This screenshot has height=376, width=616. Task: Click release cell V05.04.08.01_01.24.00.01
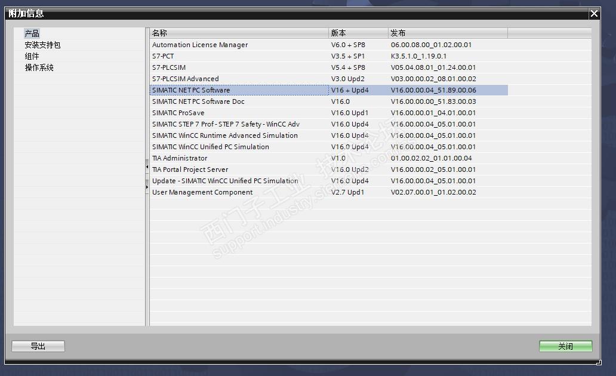[x=448, y=67]
